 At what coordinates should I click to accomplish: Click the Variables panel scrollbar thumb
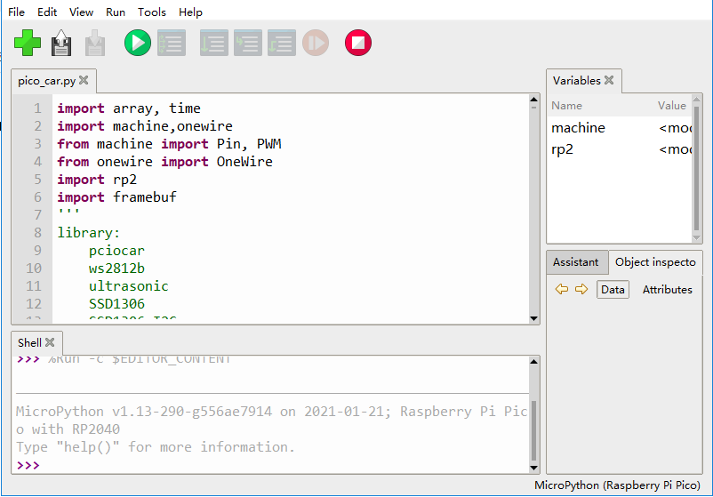pyautogui.click(x=696, y=168)
